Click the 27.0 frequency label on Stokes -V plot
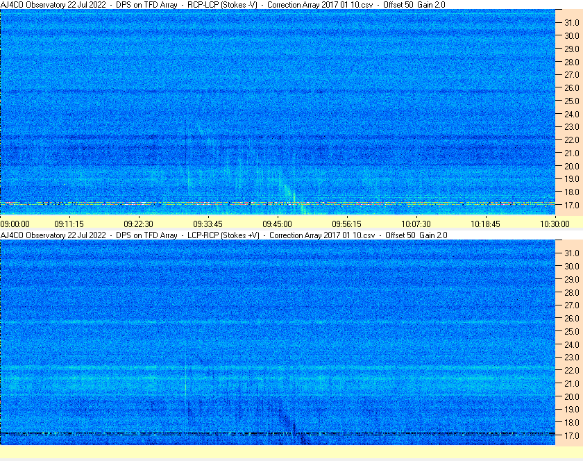Image resolution: width=583 pixels, height=461 pixels. [x=572, y=75]
